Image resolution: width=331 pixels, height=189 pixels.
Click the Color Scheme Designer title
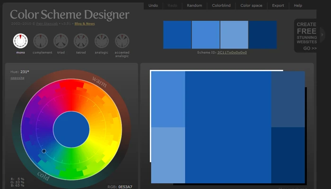coord(70,15)
